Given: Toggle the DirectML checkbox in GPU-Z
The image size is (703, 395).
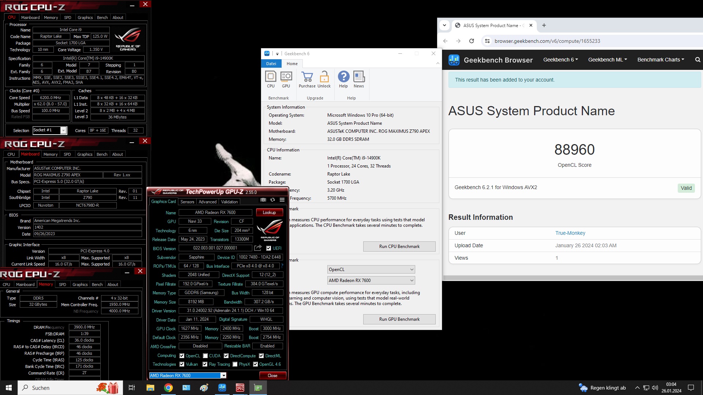Looking at the screenshot, I should point(261,356).
